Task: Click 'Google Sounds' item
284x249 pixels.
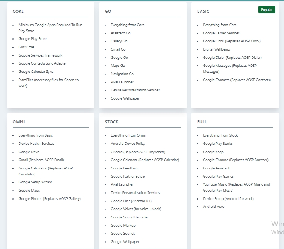Action: (123, 234)
